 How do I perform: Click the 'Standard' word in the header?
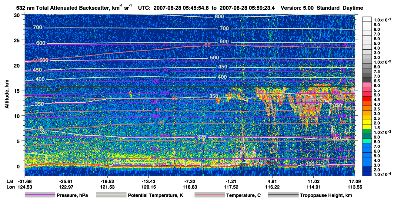pyautogui.click(x=328, y=8)
